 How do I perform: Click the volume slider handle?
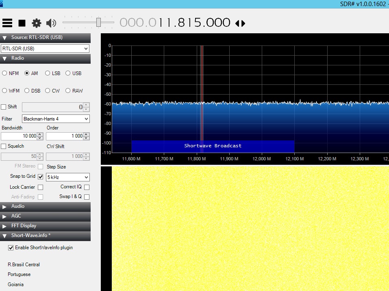pyautogui.click(x=98, y=22)
